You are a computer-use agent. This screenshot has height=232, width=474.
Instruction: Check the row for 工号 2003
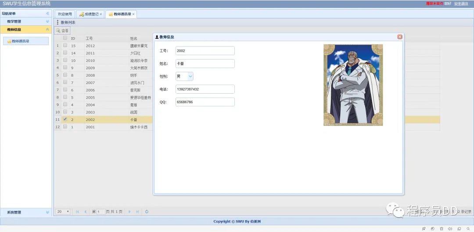pyautogui.click(x=65, y=112)
